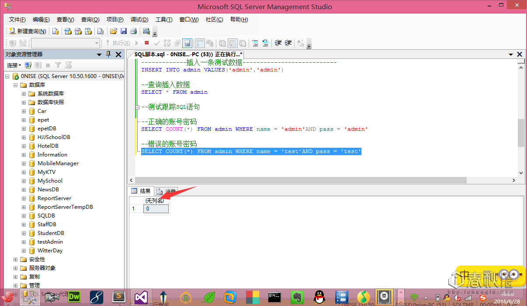The image size is (527, 306).
Task: Open Object Explorer window position dropdown arrow
Action: [99, 54]
